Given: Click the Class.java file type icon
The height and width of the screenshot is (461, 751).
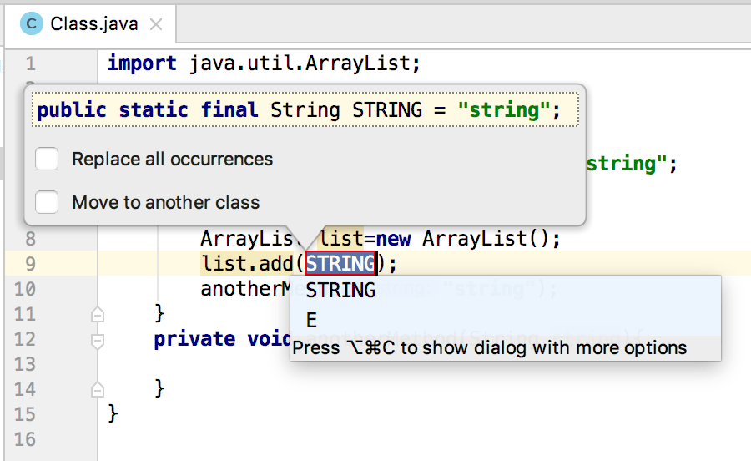Looking at the screenshot, I should click(32, 23).
